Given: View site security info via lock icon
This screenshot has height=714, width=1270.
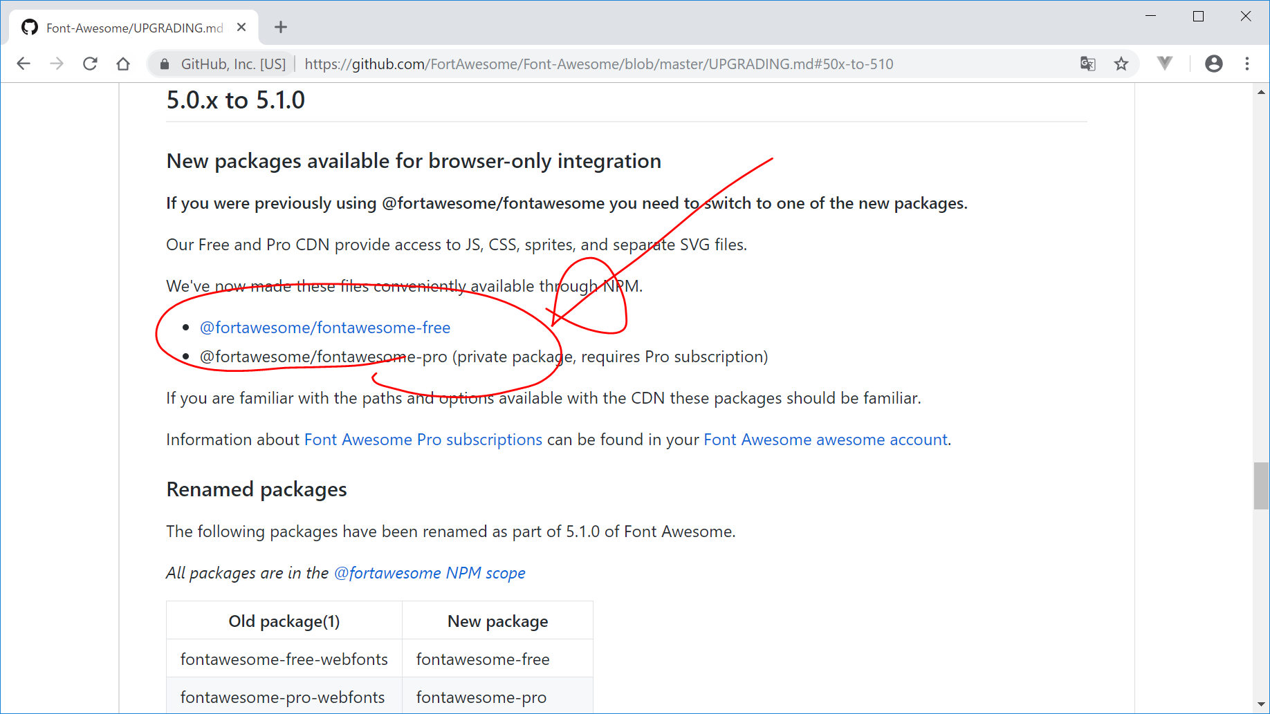Looking at the screenshot, I should [x=165, y=64].
